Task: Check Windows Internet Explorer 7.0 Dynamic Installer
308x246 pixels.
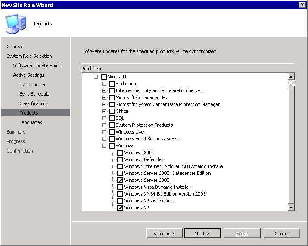Action: tap(120, 166)
